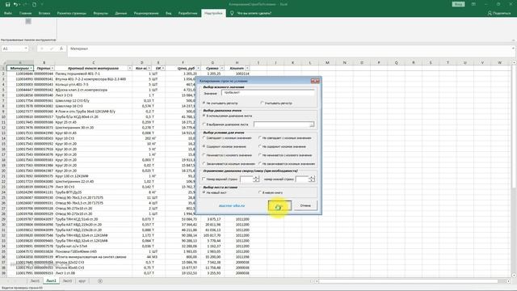
Task: Open the Name Box dropdown arrow
Action: click(26, 48)
